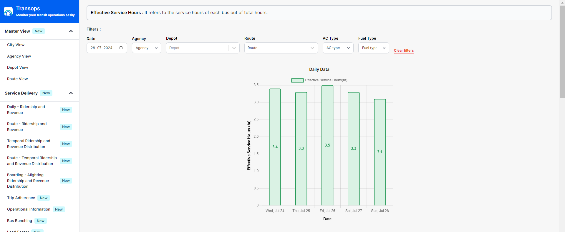Click the Clear filters link
The image size is (565, 232).
404,51
